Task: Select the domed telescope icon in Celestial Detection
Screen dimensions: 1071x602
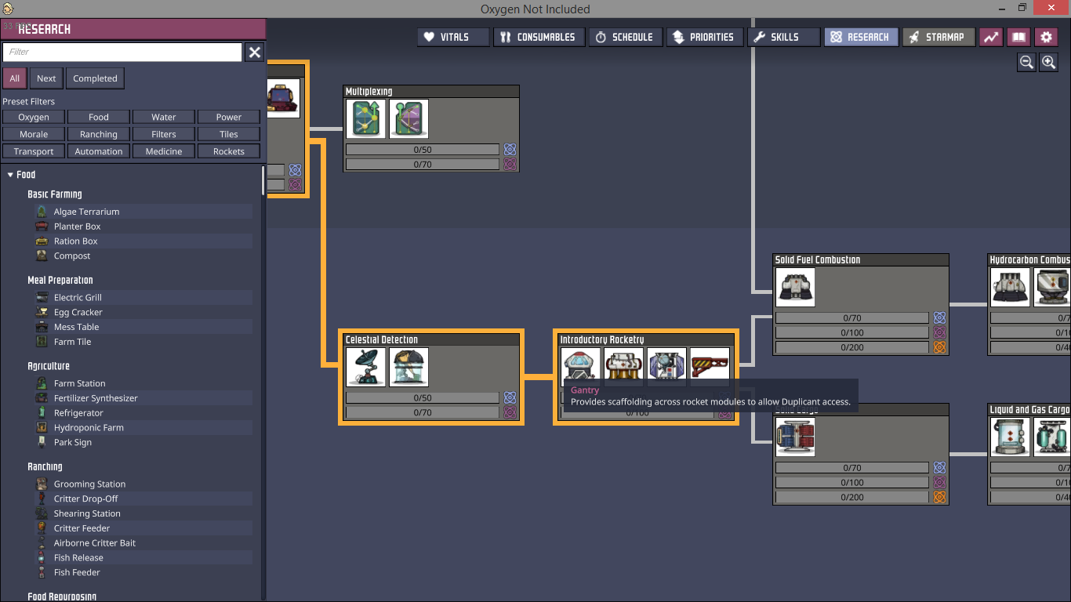Action: tap(409, 367)
